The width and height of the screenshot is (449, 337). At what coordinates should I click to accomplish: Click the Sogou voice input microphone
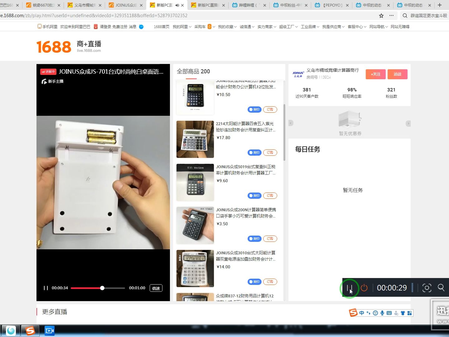(382, 313)
